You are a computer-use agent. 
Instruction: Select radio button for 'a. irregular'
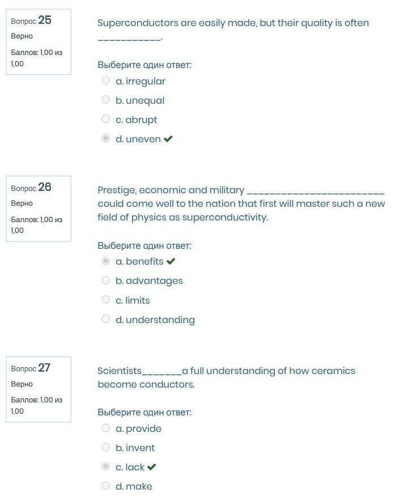click(x=105, y=80)
